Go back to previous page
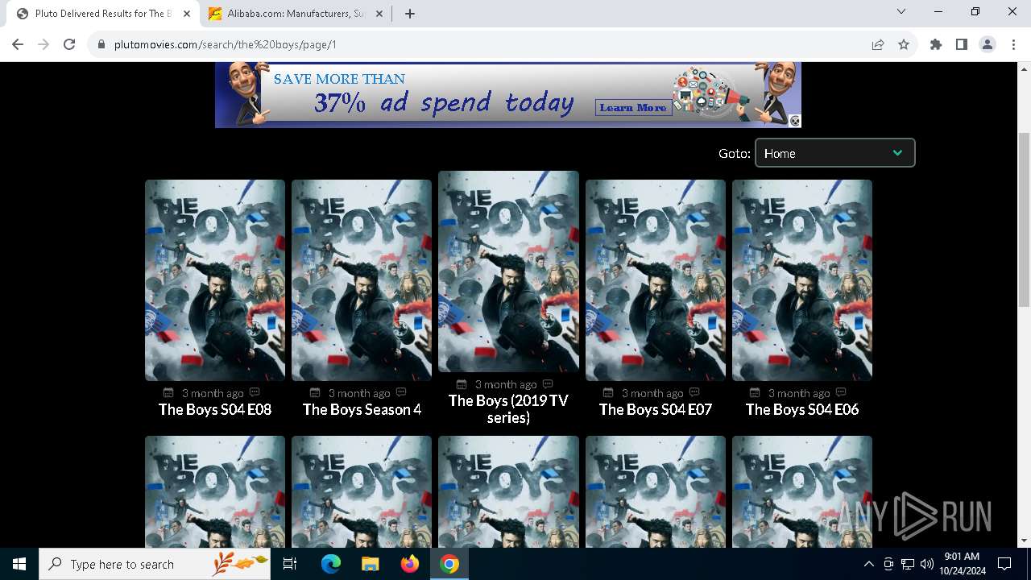 tap(18, 44)
